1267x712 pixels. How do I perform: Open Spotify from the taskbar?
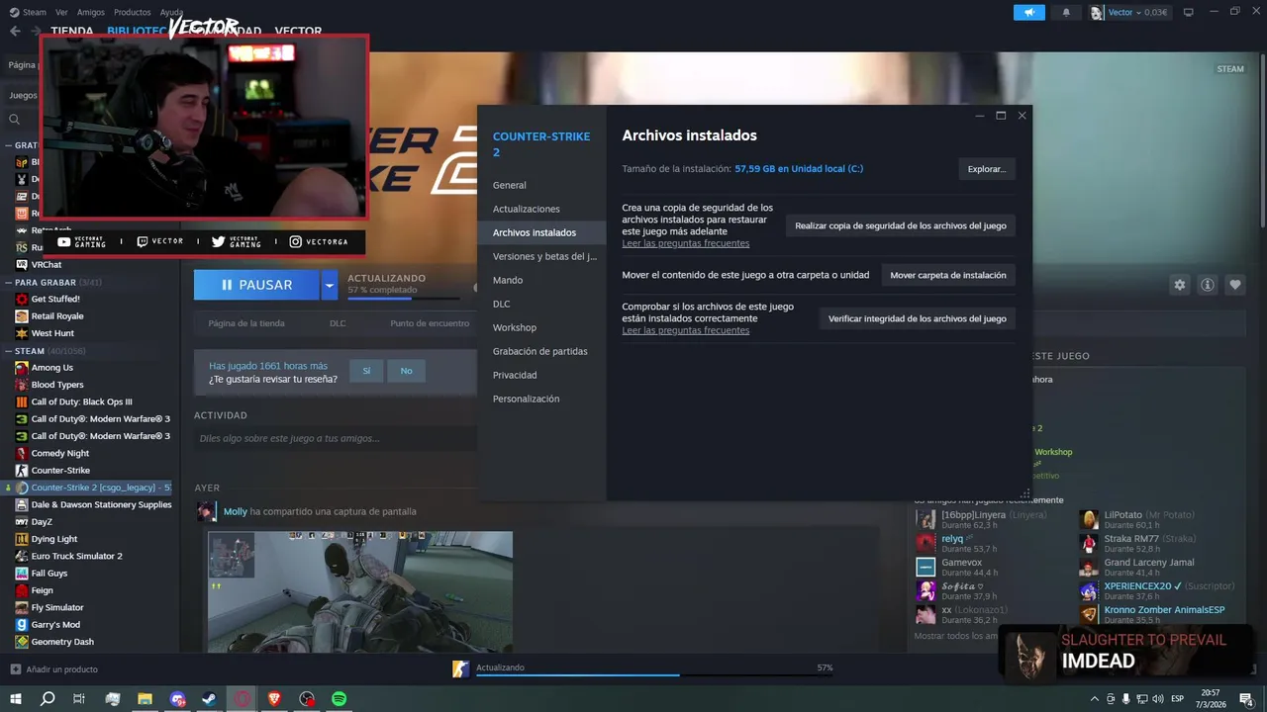click(x=340, y=699)
